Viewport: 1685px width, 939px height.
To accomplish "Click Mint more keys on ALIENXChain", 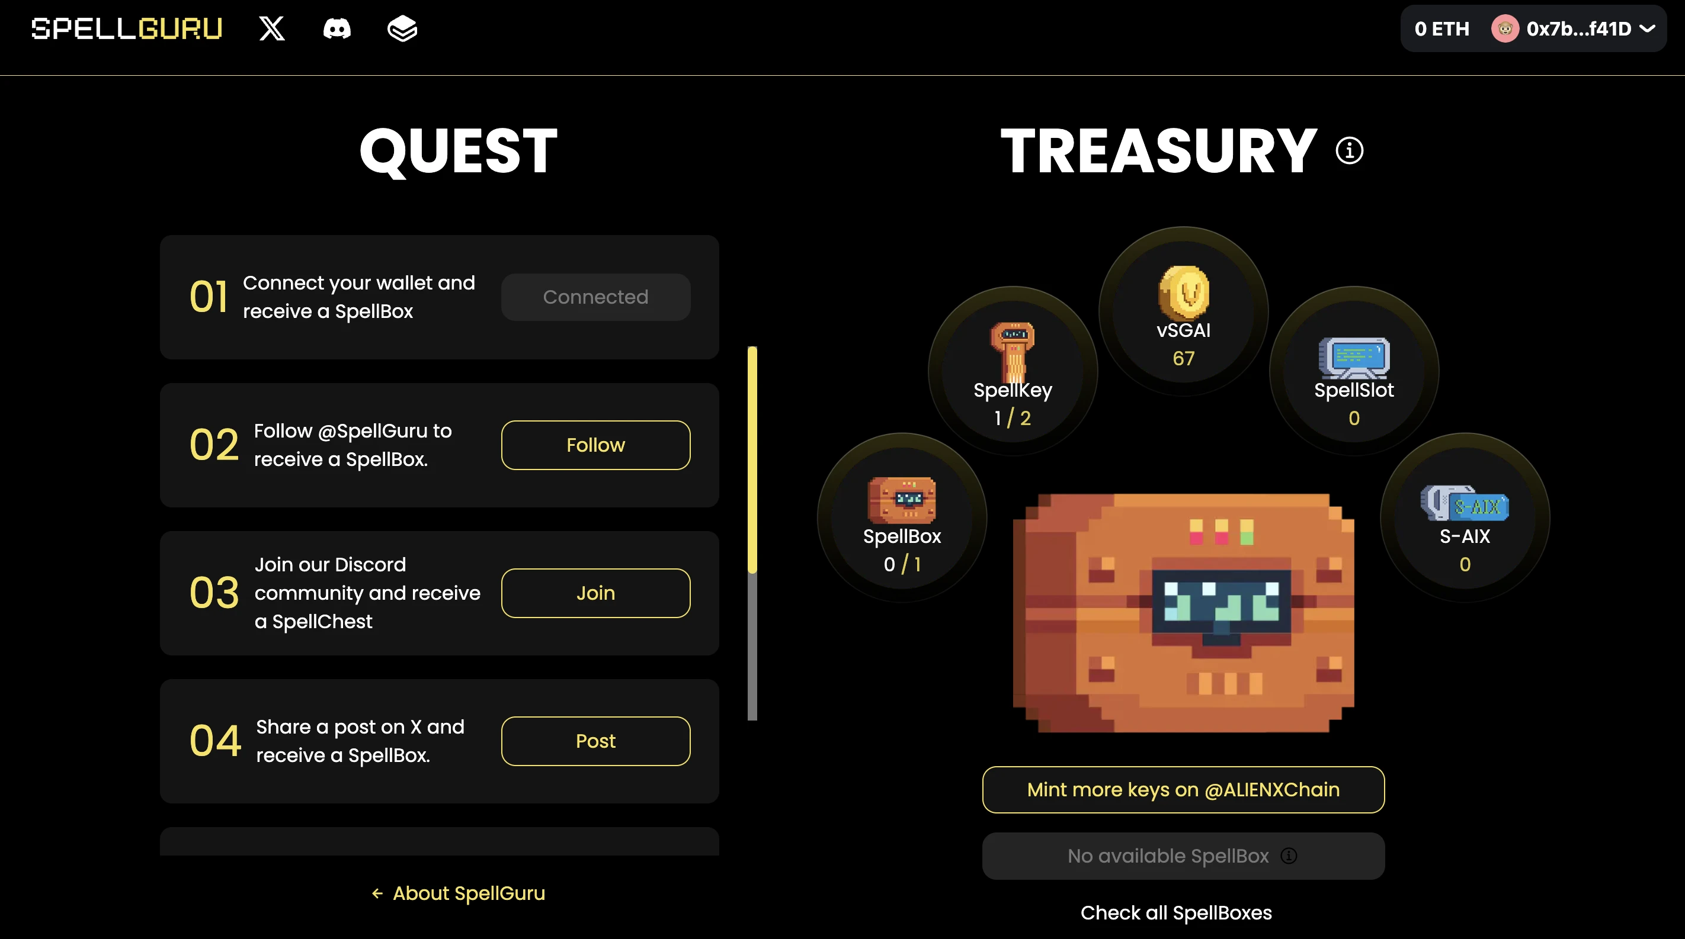I will (1183, 789).
